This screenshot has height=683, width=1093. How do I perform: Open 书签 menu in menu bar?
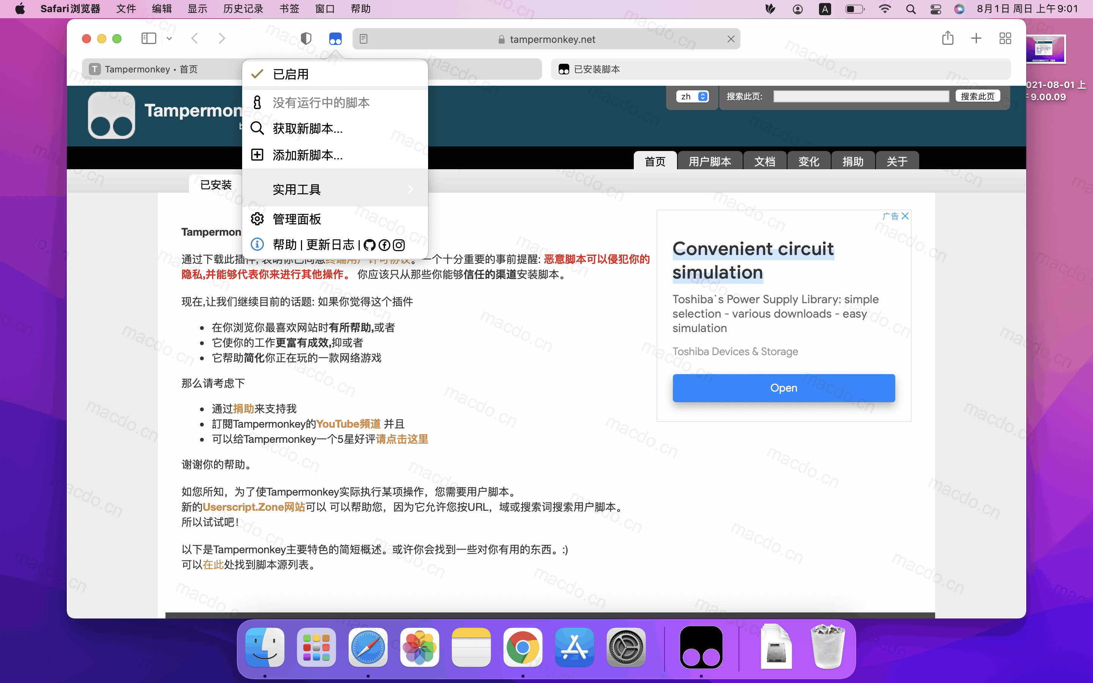coord(289,9)
